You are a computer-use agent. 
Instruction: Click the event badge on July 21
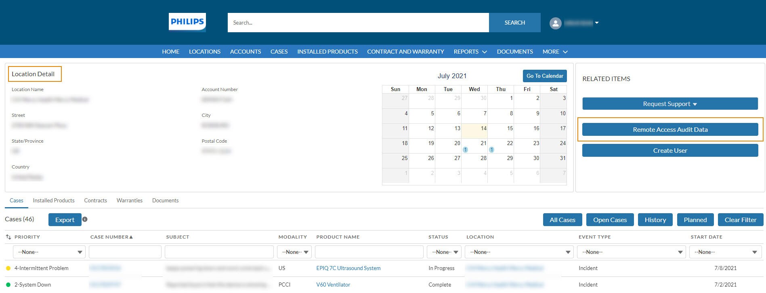(x=491, y=150)
